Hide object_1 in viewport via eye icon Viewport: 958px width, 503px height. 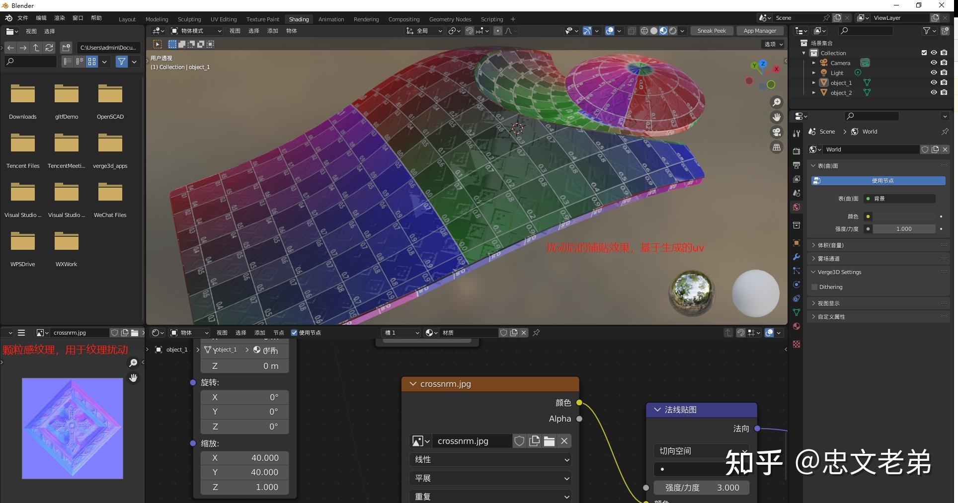(934, 82)
